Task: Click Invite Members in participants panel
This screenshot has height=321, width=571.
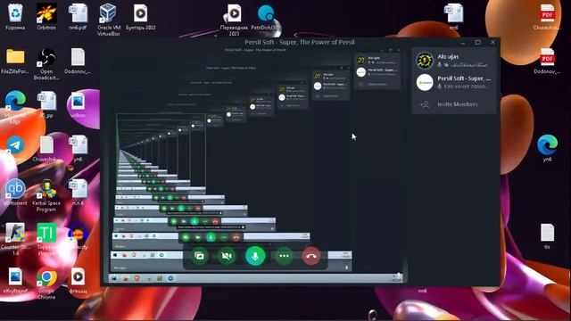Action: (x=454, y=104)
